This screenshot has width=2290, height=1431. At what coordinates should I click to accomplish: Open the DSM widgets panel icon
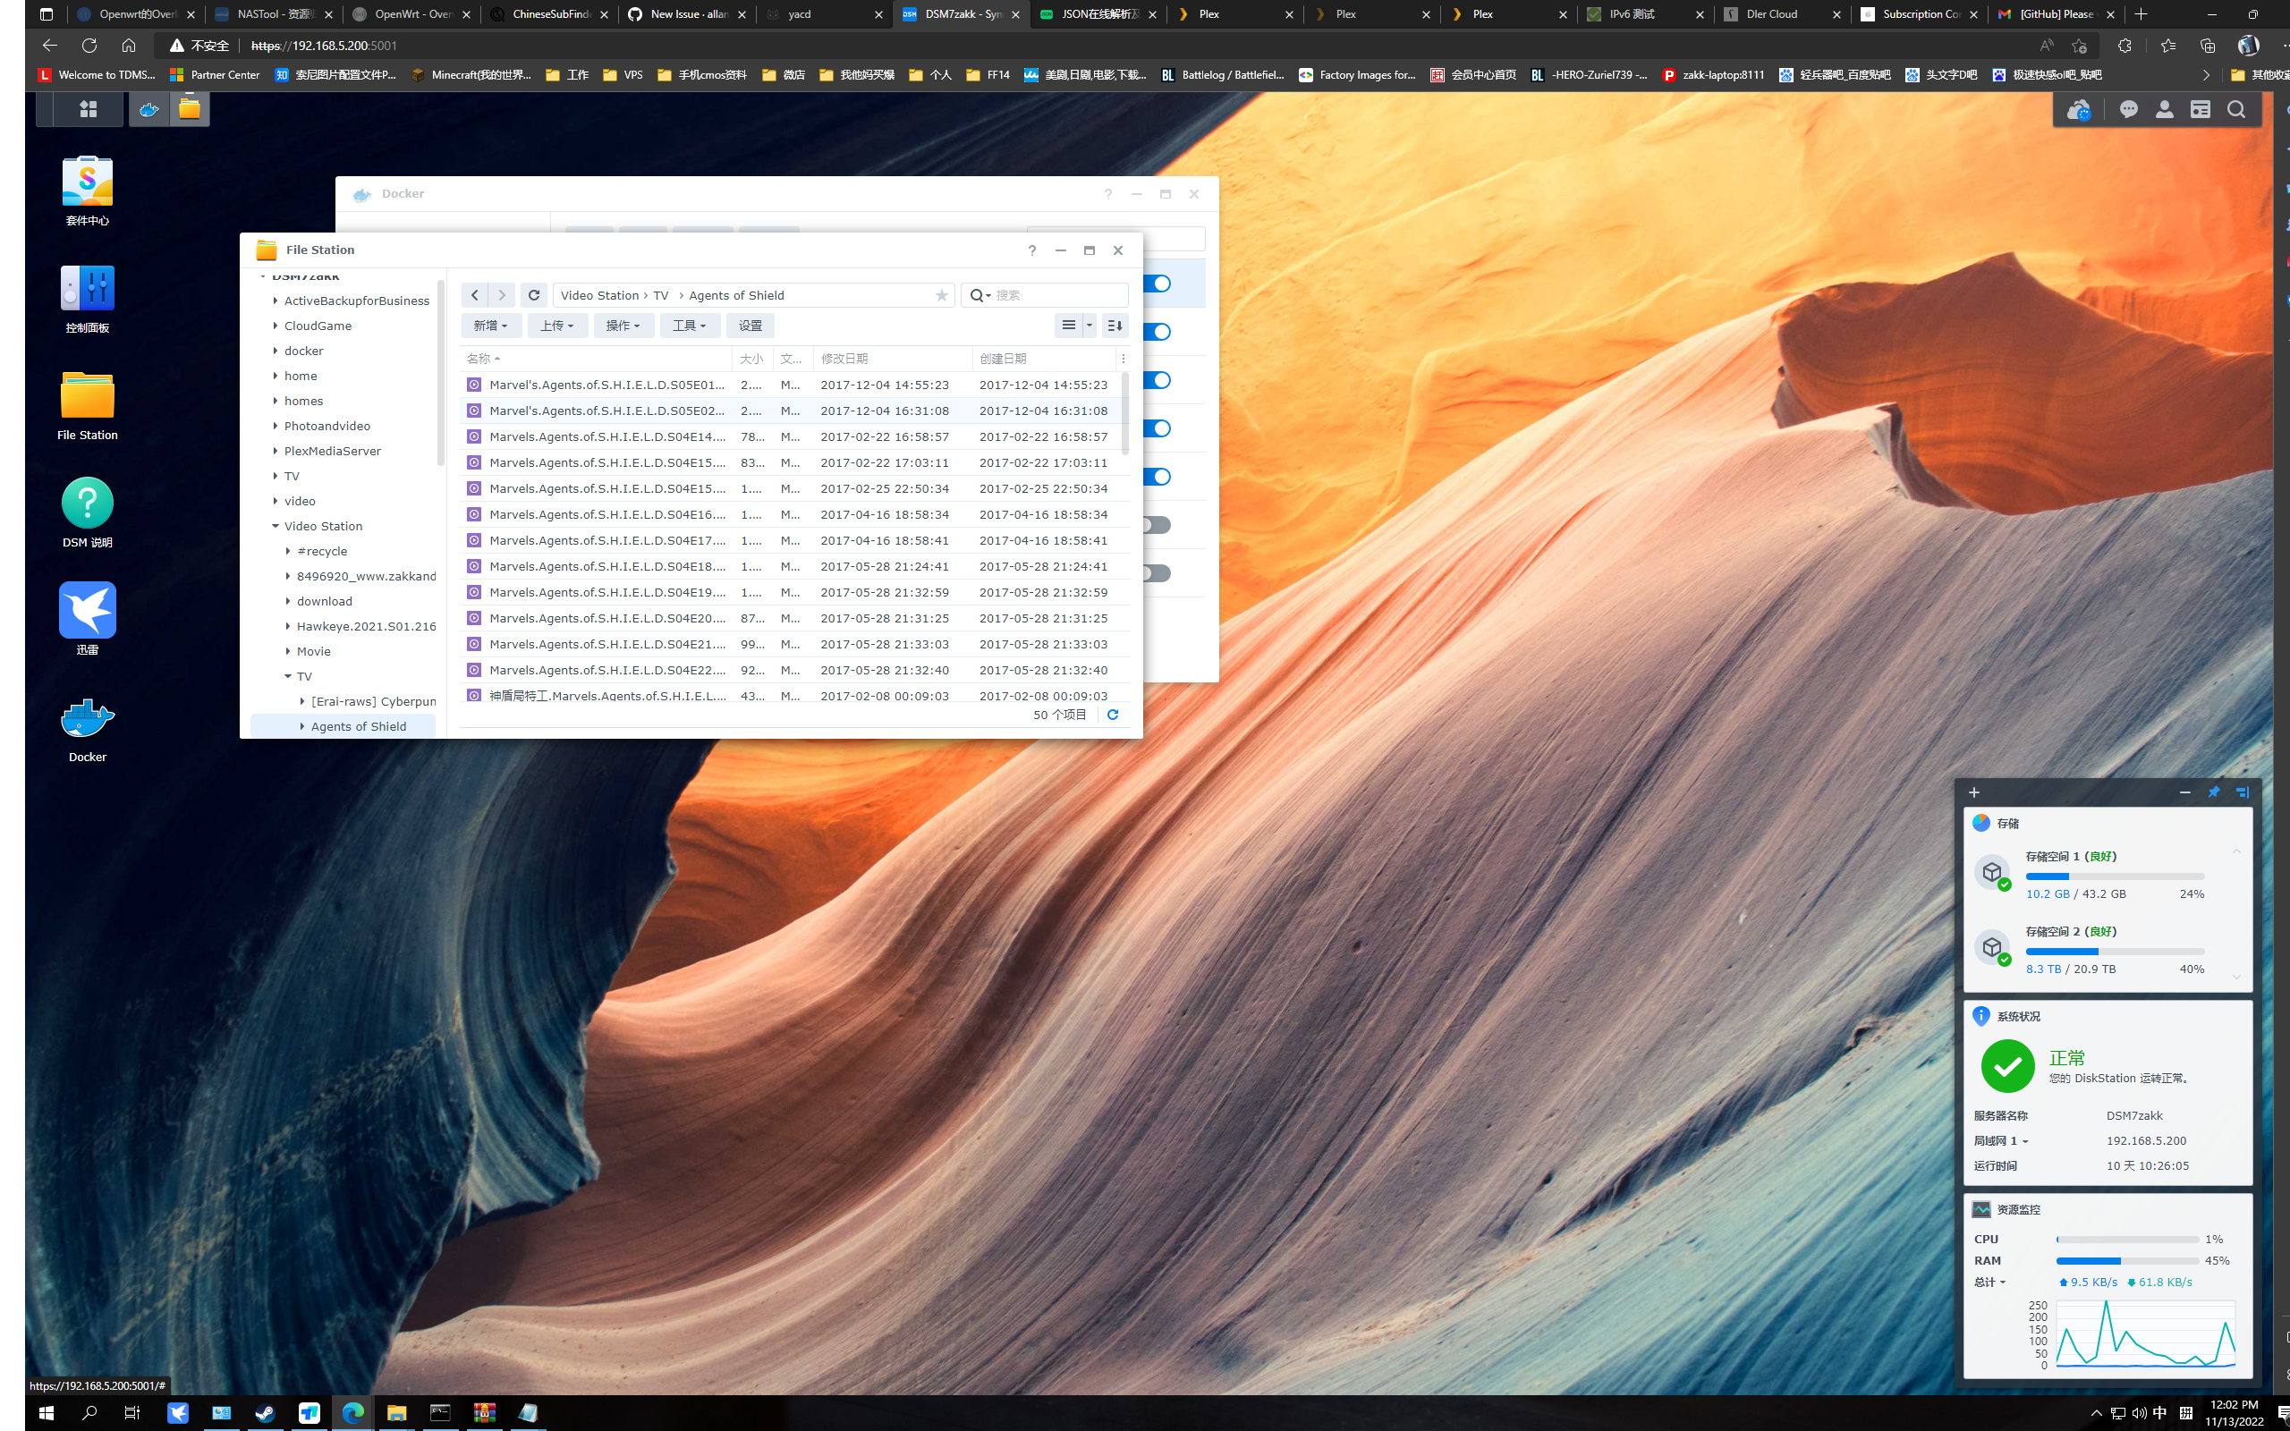(x=2201, y=110)
